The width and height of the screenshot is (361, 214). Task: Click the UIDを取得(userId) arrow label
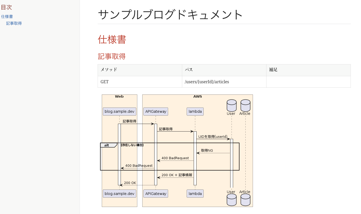(x=213, y=136)
